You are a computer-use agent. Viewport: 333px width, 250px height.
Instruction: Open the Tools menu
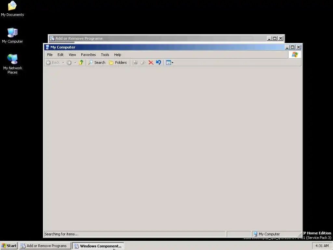pyautogui.click(x=105, y=55)
